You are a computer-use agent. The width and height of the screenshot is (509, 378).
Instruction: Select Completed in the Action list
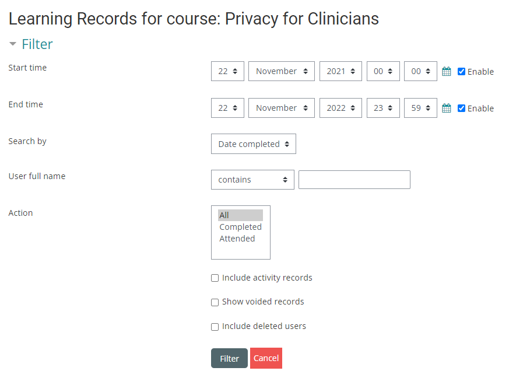[x=240, y=227]
